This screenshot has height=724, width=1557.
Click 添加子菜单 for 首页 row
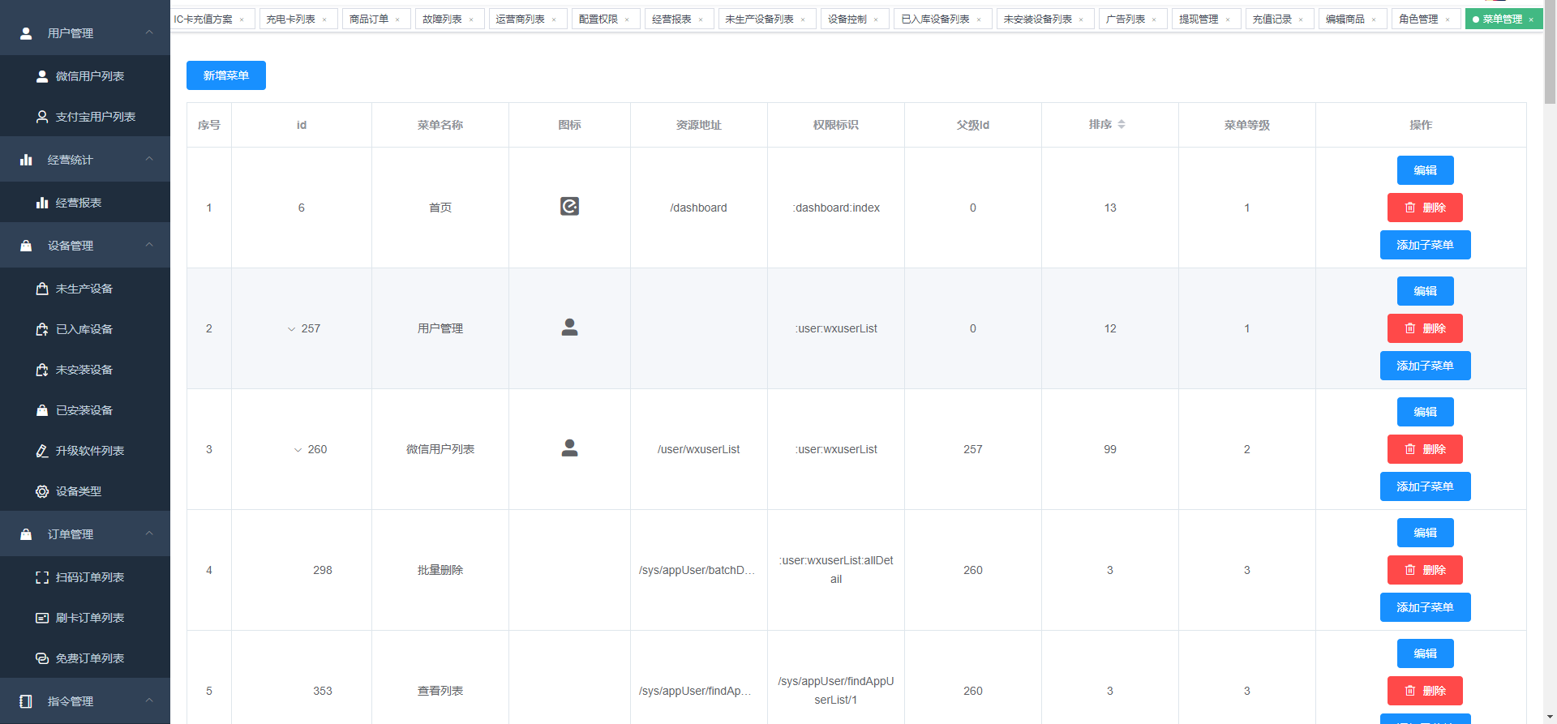(1425, 245)
